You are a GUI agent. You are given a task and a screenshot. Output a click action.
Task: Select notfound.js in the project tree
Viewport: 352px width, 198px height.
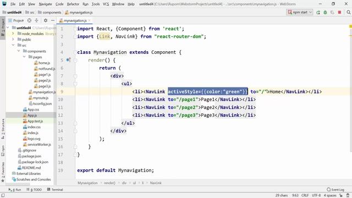(46, 69)
